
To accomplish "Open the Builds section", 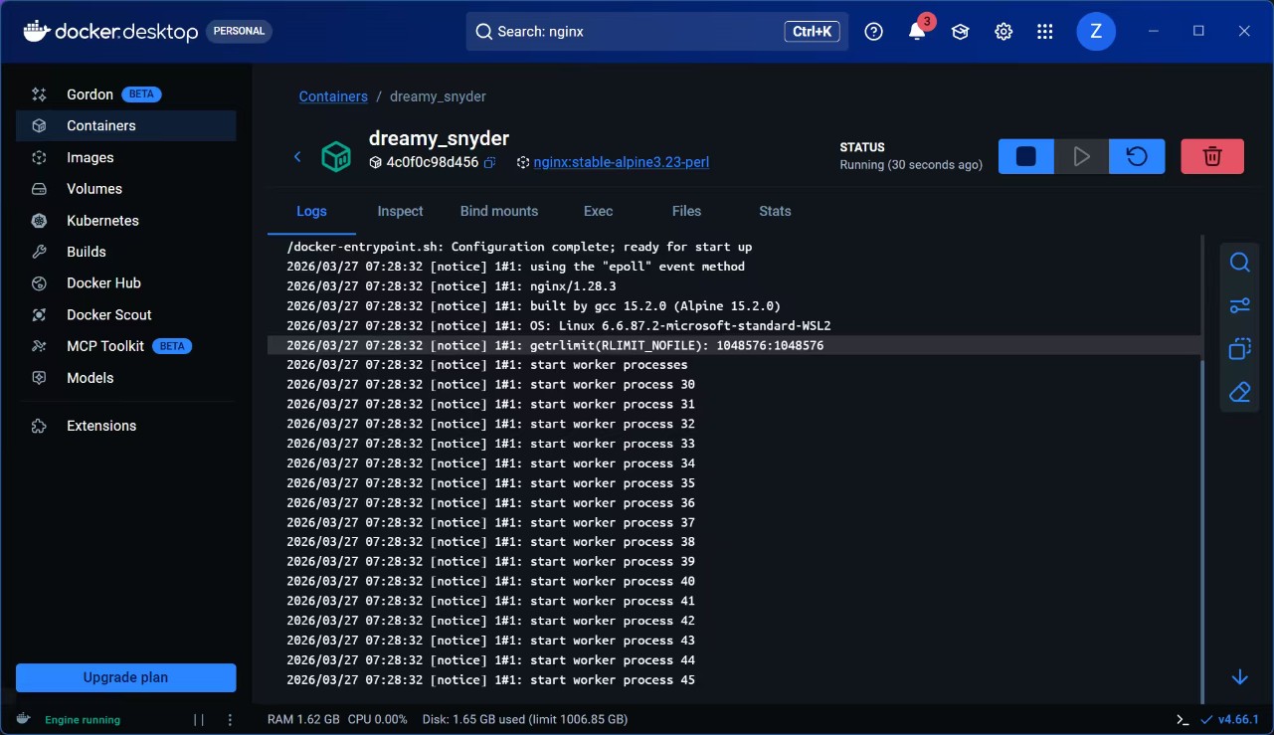I will [x=125, y=252].
